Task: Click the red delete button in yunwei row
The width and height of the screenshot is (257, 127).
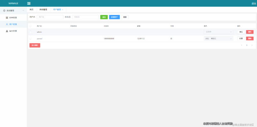Action: click(x=250, y=39)
